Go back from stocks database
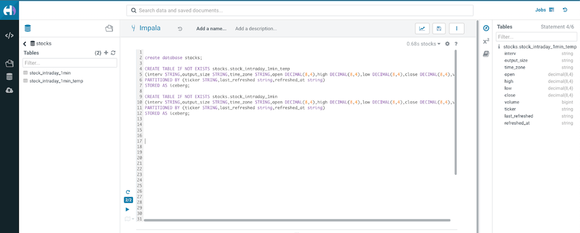Image resolution: width=580 pixels, height=233 pixels. 25,44
